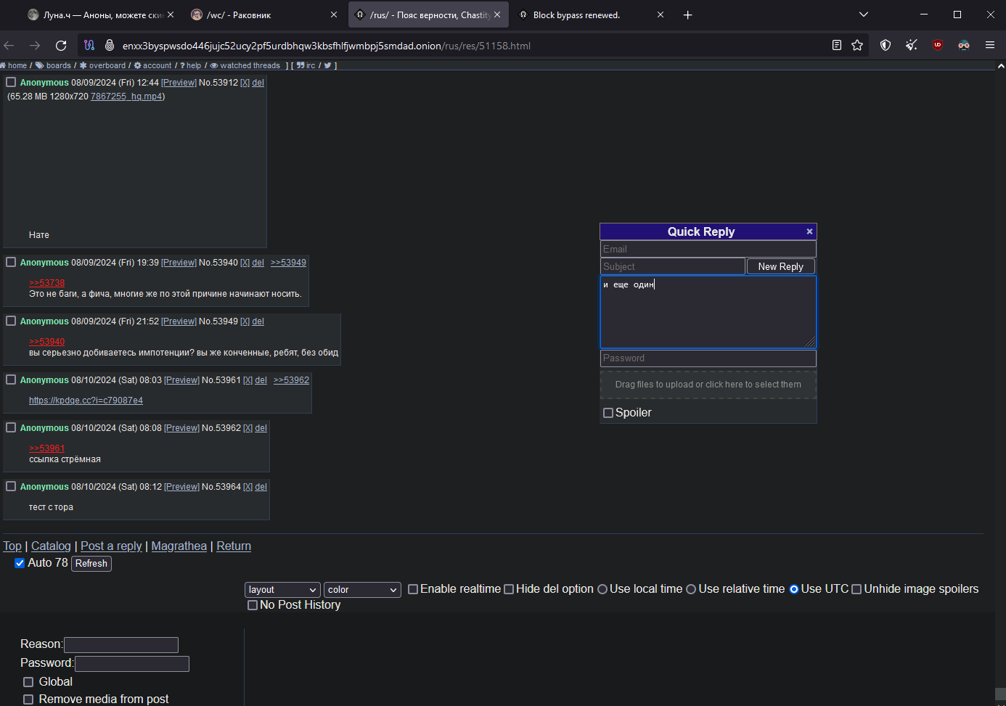Open the 7867255_hq.mp4 file link
The height and width of the screenshot is (706, 1006).
(126, 97)
